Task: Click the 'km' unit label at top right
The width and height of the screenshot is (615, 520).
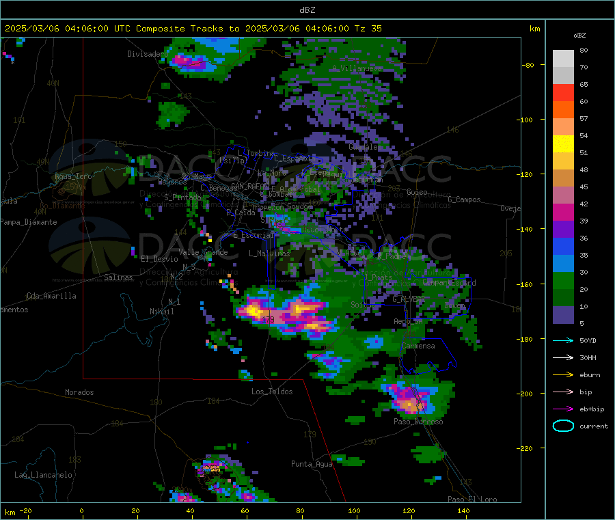Action: coord(534,29)
